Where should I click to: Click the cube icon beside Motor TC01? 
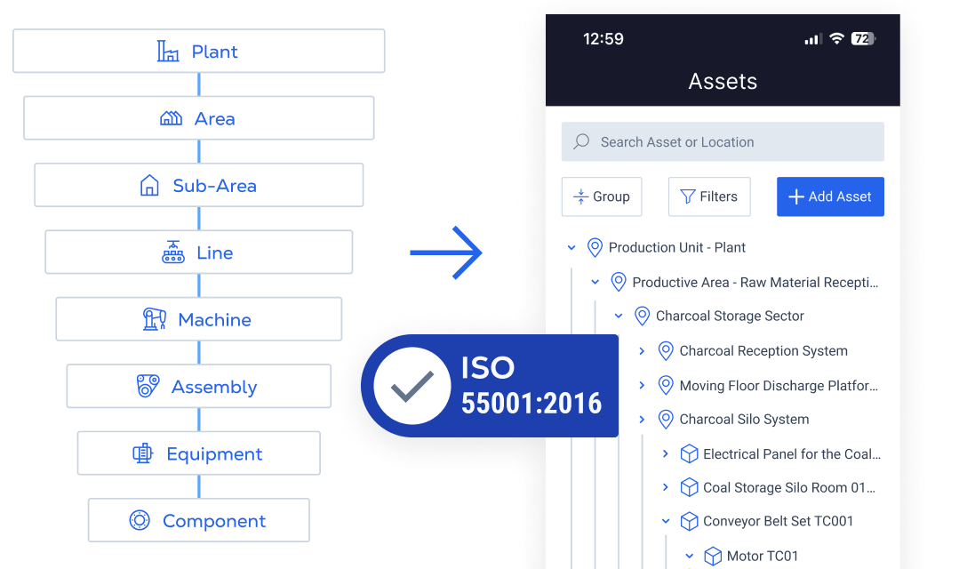(x=713, y=557)
